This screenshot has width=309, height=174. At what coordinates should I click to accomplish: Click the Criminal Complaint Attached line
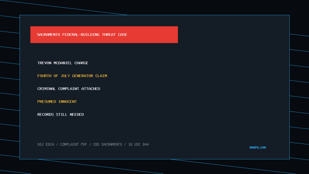coord(68,89)
